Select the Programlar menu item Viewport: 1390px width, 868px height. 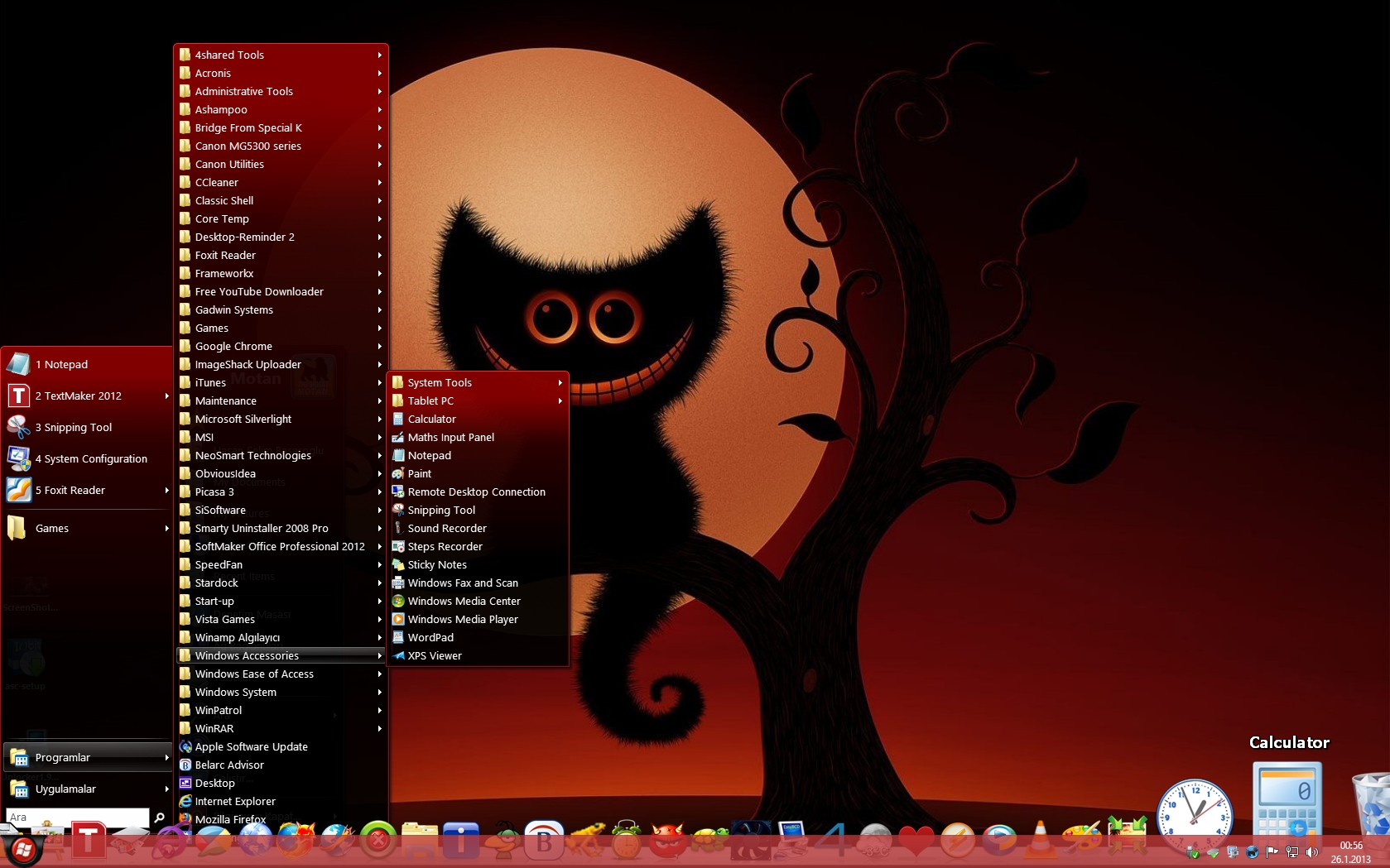coord(87,757)
